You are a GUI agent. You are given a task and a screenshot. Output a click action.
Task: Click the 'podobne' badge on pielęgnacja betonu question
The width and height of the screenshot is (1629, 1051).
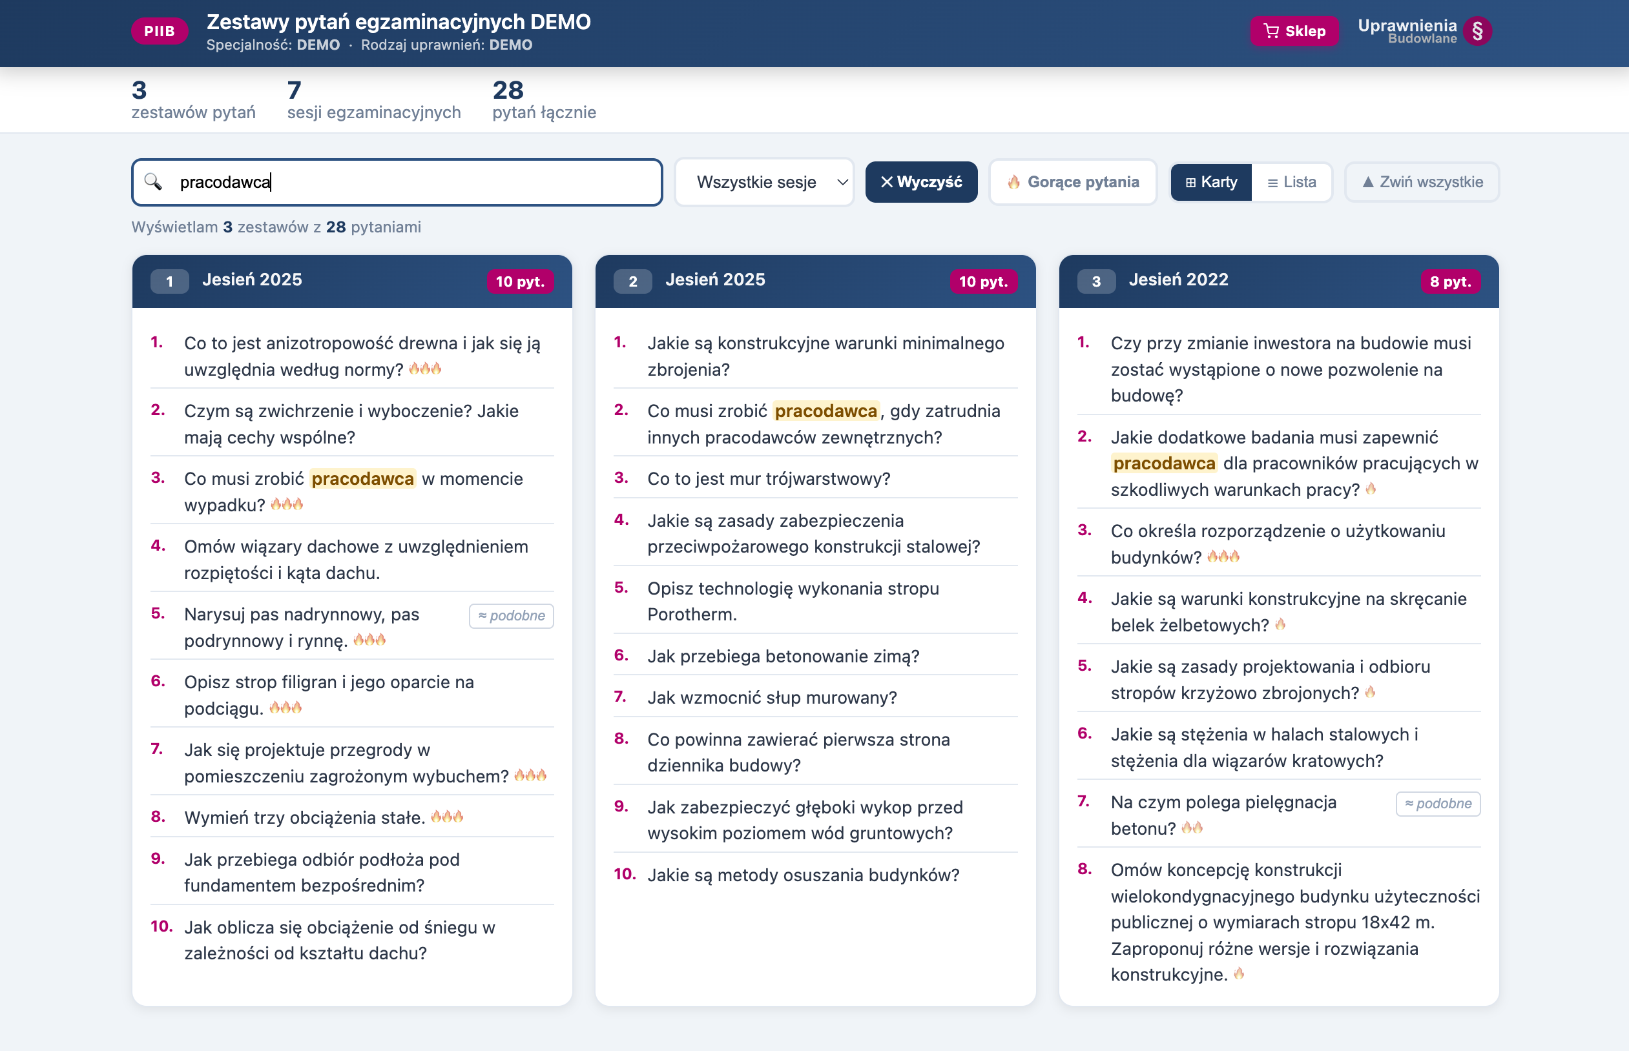pyautogui.click(x=1437, y=804)
